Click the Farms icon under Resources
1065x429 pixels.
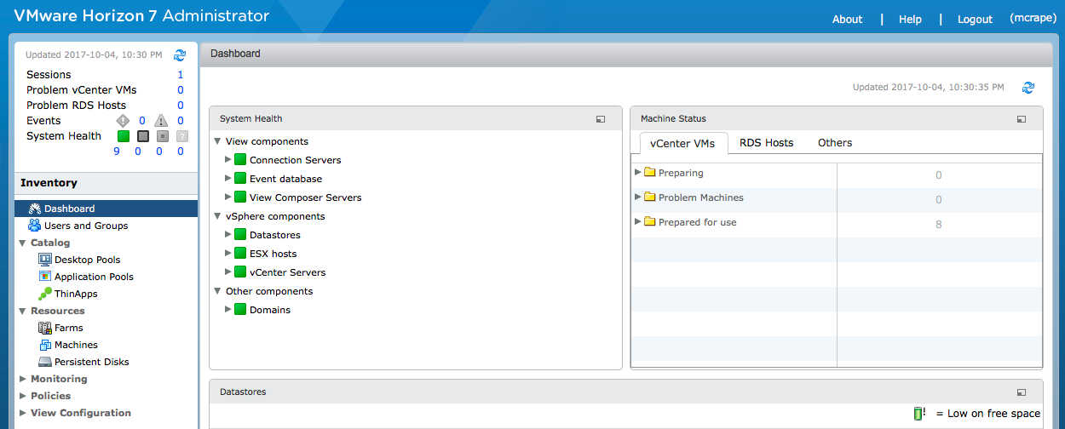click(45, 328)
